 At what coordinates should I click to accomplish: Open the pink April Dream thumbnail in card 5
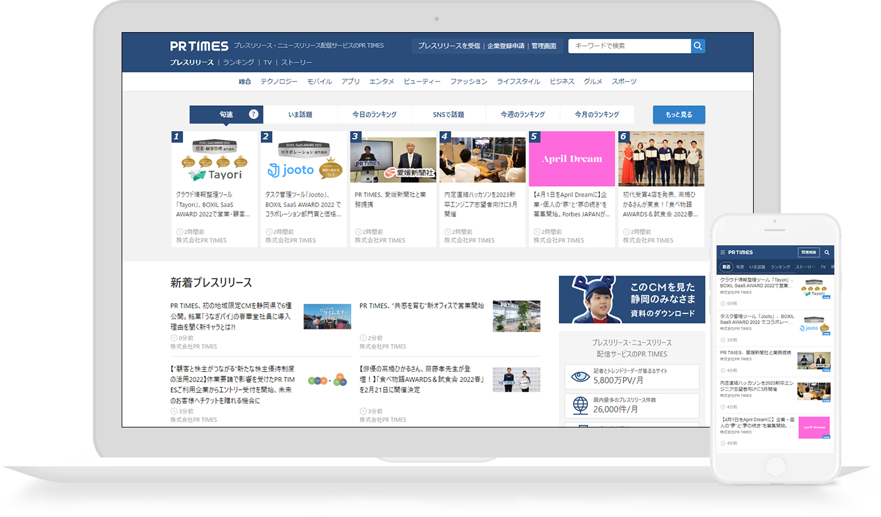(572, 159)
